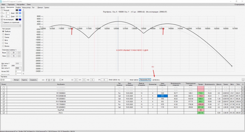The height and width of the screenshot is (132, 245).
Task: Enable Сравнить со стратегией checkbox
Action: (x=2, y=22)
